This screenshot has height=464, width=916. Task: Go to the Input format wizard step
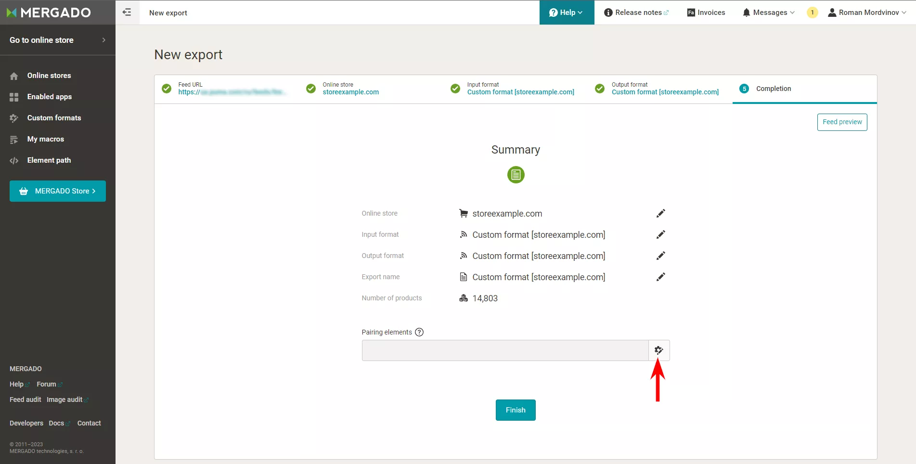pos(513,89)
